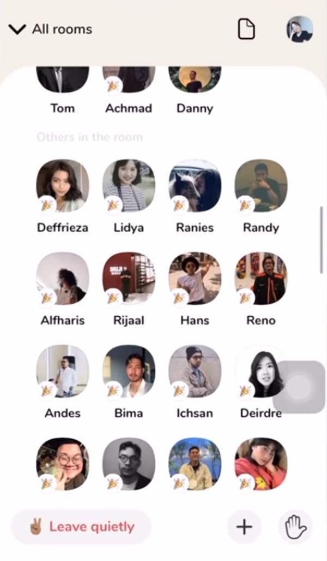Tap the plus icon to add people
The image size is (327, 561).
point(244,527)
